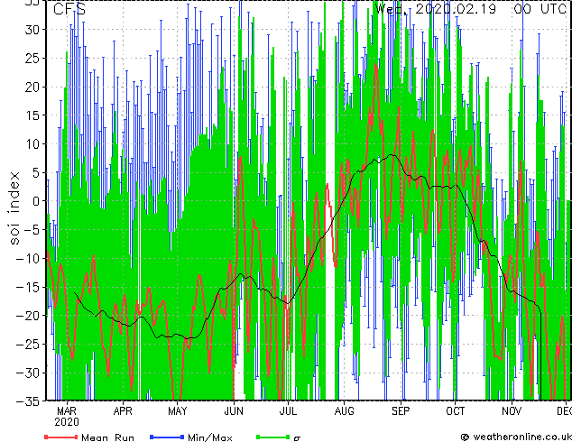Click the -35 y-axis value
Image resolution: width=572 pixels, height=442 pixels.
pyautogui.click(x=28, y=401)
